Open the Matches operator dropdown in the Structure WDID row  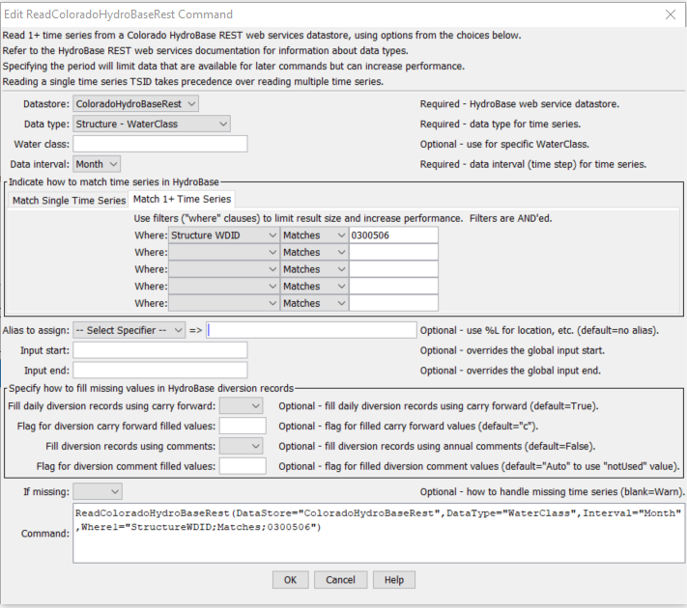(x=314, y=235)
